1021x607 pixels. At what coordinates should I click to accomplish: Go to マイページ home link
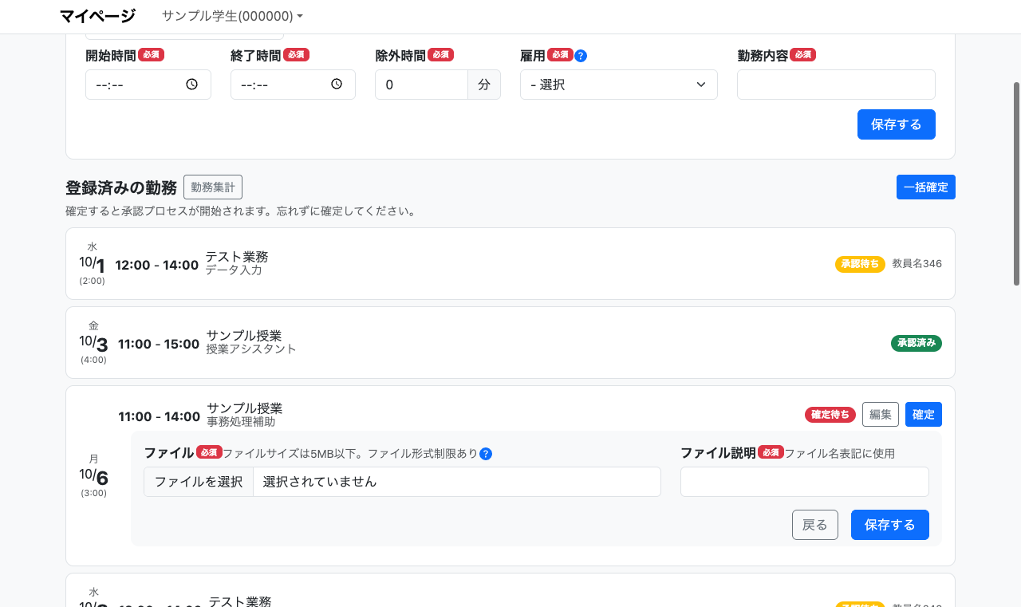(97, 16)
